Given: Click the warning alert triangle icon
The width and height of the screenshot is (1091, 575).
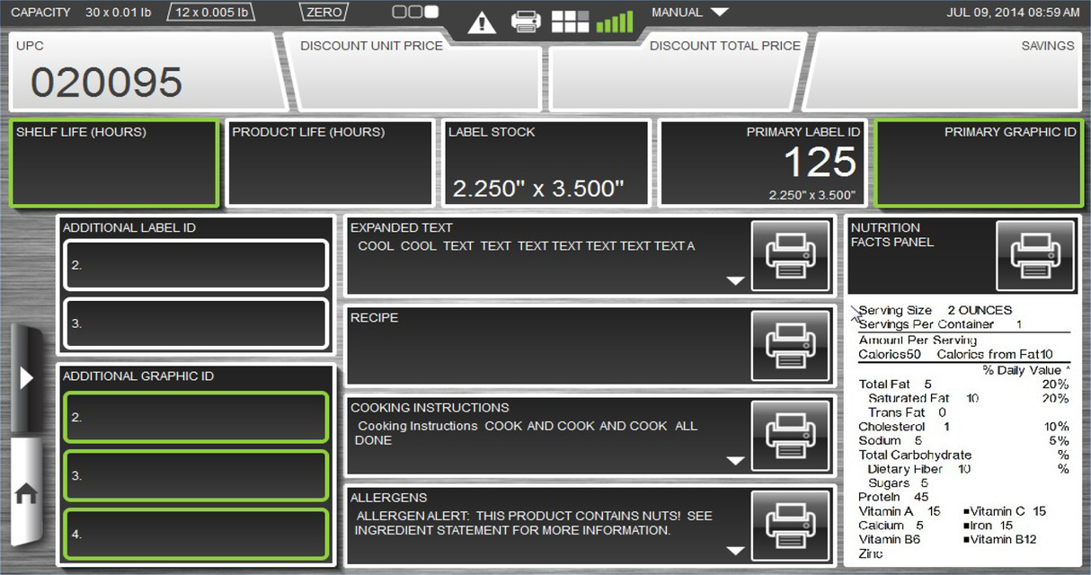Looking at the screenshot, I should [x=482, y=22].
